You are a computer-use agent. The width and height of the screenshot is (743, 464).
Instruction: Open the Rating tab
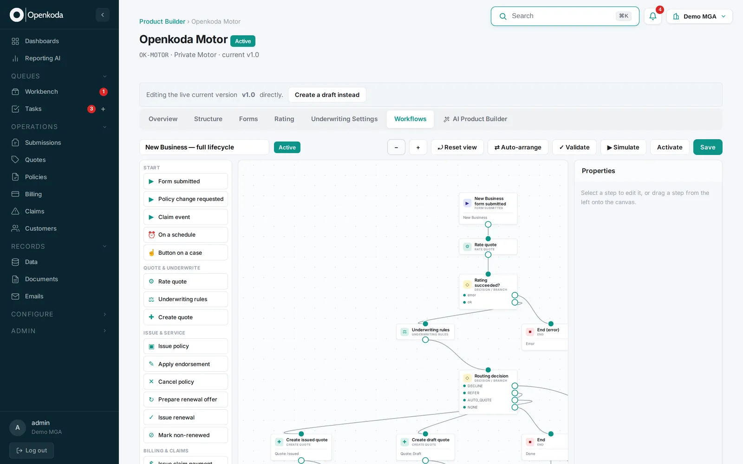(284, 119)
